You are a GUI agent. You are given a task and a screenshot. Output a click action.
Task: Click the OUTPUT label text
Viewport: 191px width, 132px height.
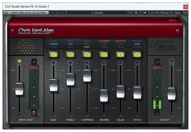165,120
